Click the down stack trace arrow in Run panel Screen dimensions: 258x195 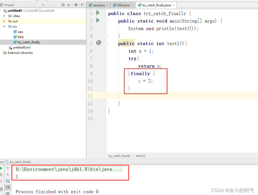coord(8,174)
